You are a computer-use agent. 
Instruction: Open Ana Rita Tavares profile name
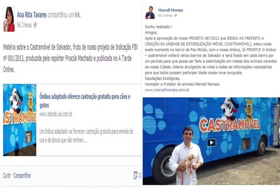click(x=32, y=15)
